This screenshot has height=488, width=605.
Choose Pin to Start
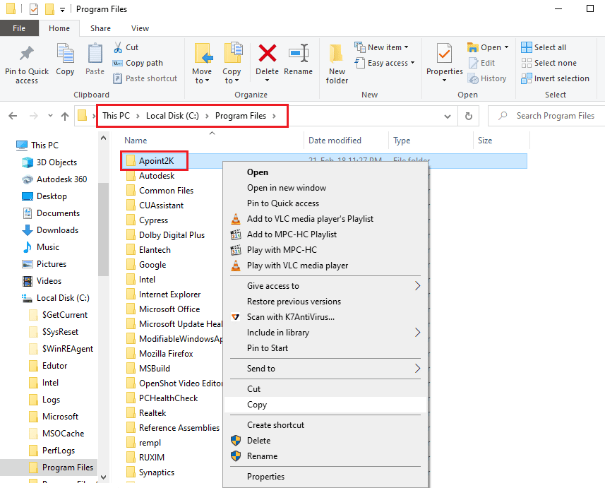268,348
